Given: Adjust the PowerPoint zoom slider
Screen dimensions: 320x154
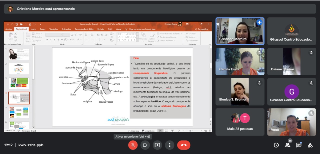Looking at the screenshot, I should click(190, 131).
